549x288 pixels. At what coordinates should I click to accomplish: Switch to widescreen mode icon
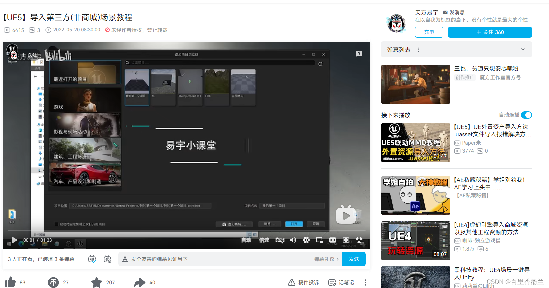click(x=333, y=240)
